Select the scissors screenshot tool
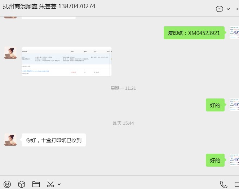Screen dimensions: 239x189 point(50,184)
